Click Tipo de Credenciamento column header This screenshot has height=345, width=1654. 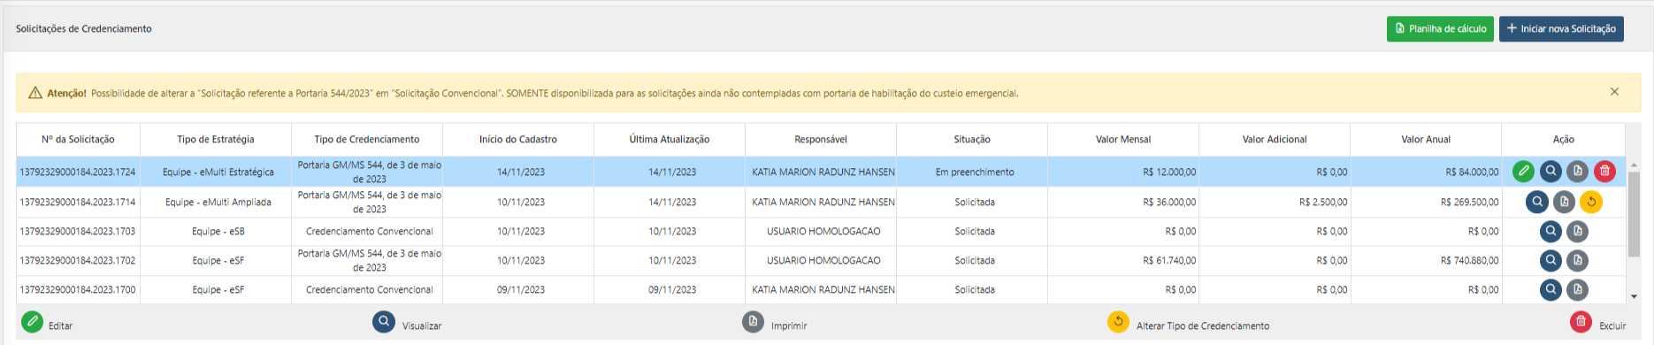(x=367, y=139)
